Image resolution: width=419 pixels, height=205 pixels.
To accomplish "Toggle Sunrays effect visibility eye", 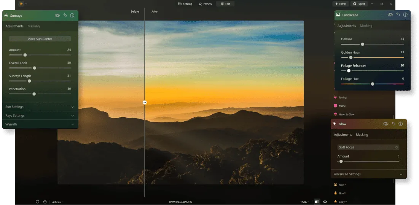I will click(x=57, y=16).
